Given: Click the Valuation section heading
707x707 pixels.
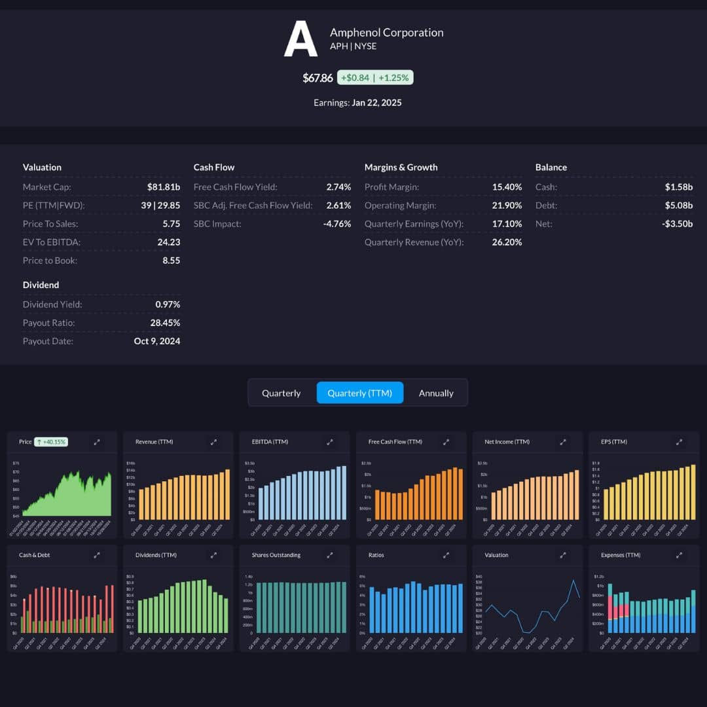Looking at the screenshot, I should (x=42, y=168).
